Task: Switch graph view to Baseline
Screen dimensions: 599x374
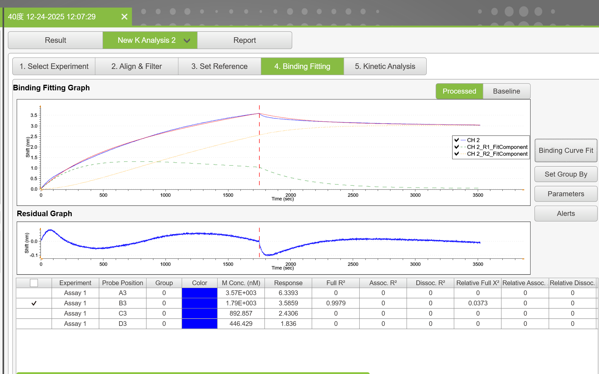Action: 507,91
